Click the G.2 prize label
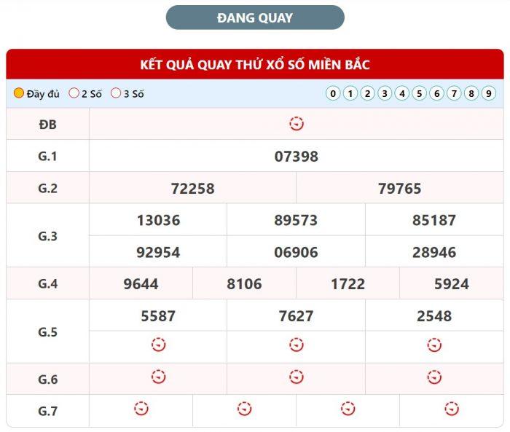The height and width of the screenshot is (432, 510). click(x=48, y=189)
